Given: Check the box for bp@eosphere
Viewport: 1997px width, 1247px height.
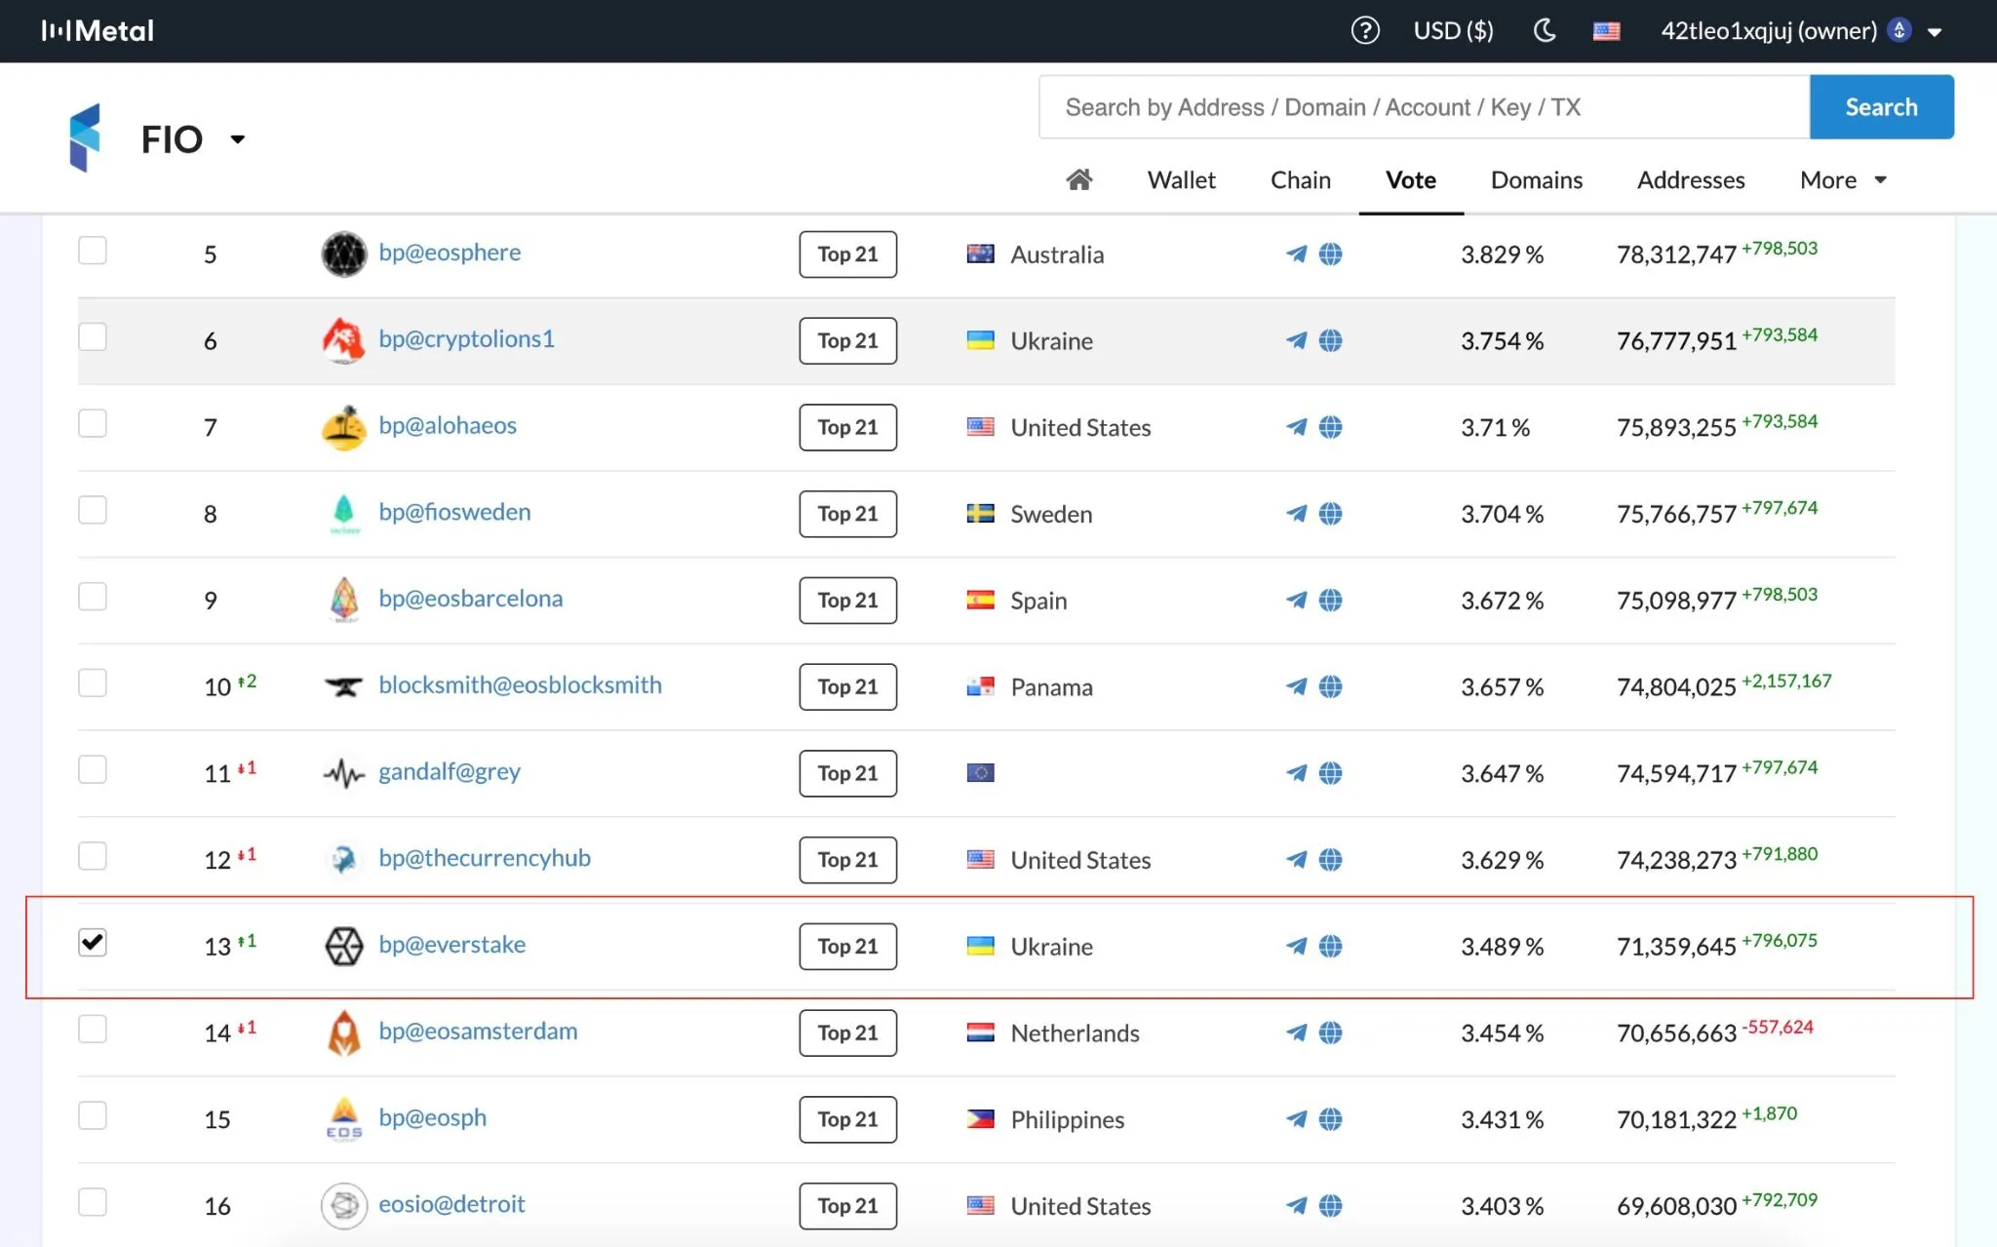Looking at the screenshot, I should click(93, 251).
